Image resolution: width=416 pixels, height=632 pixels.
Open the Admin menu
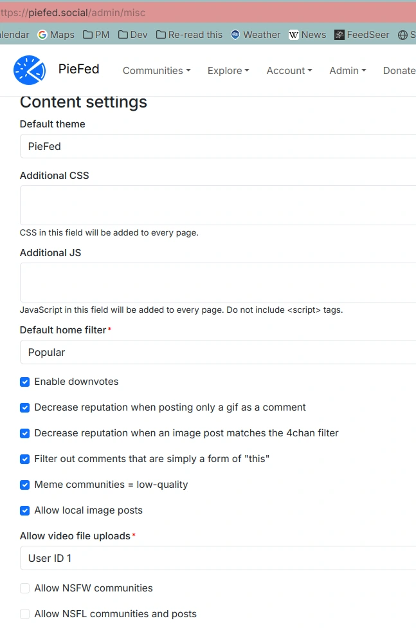coord(347,71)
